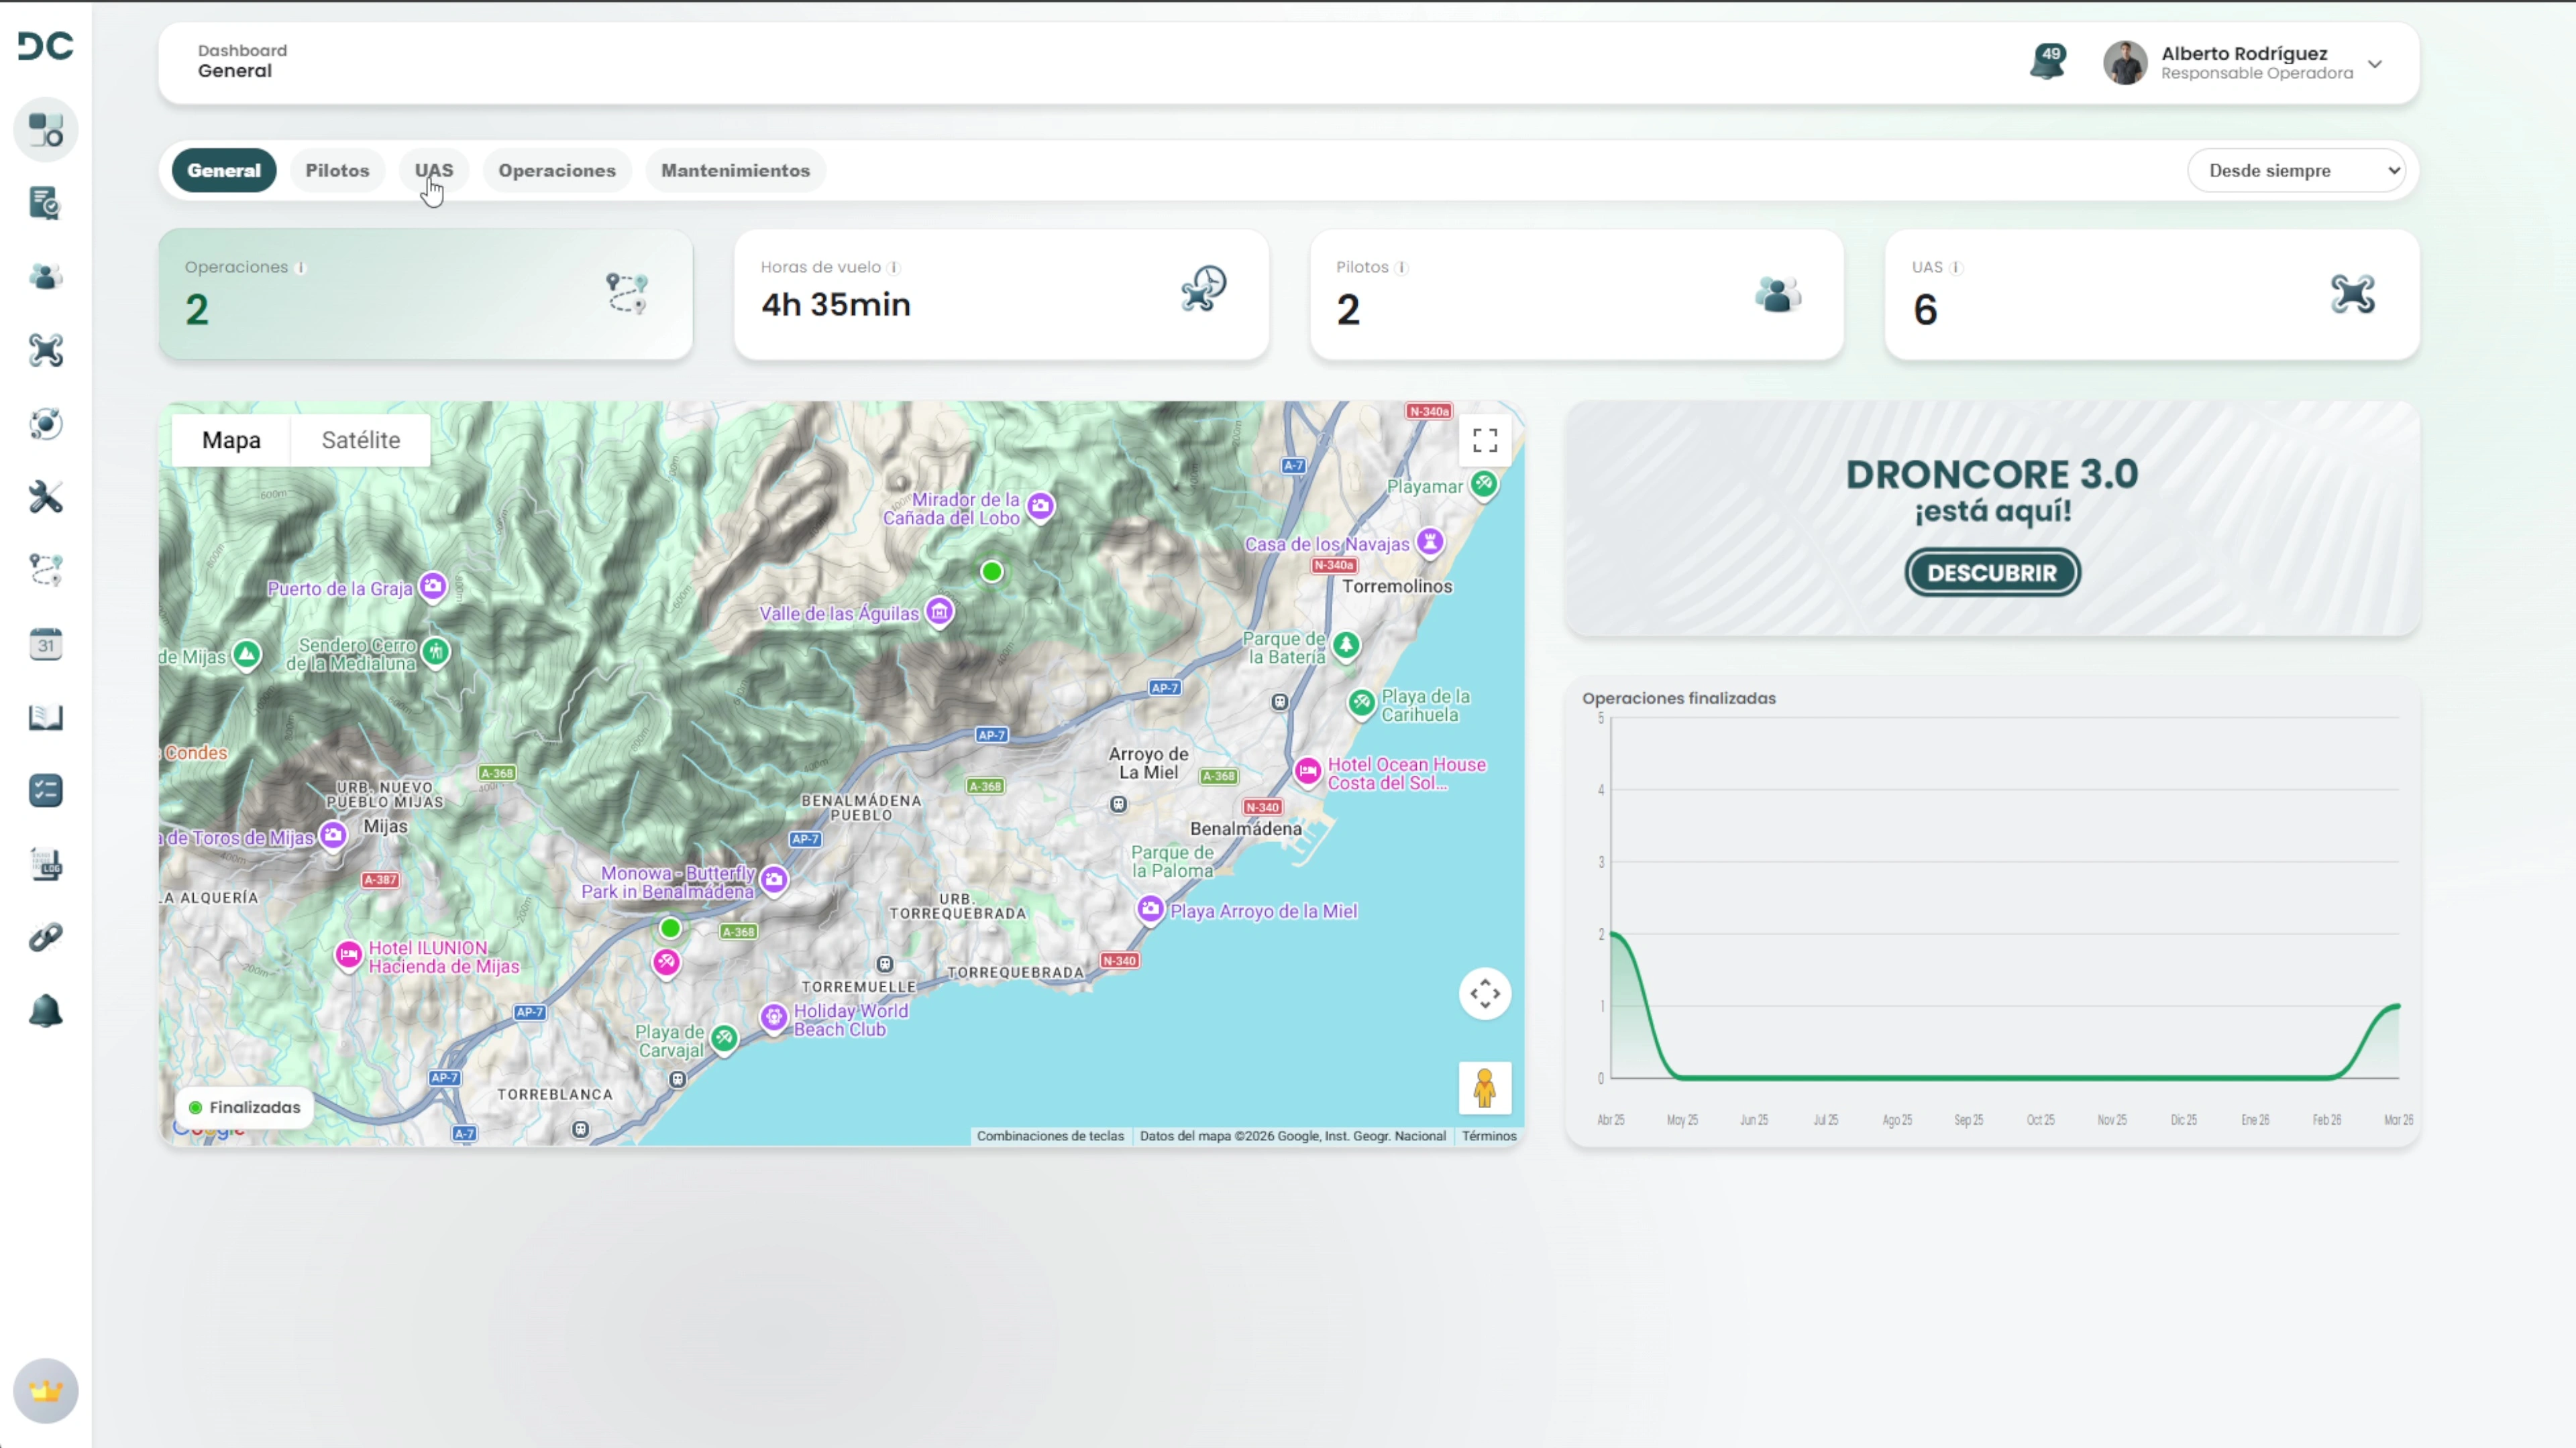Click the Hotel ILUNION Hacienda de Mijas marker
2576x1448 pixels.
pos(348,955)
